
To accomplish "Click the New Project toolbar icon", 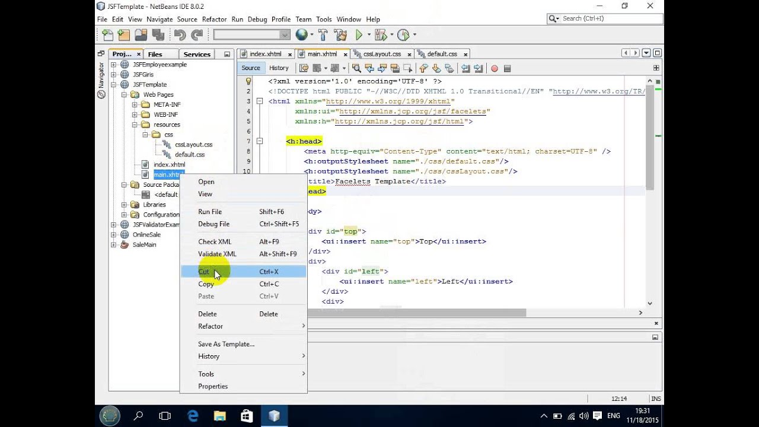I will coord(124,35).
